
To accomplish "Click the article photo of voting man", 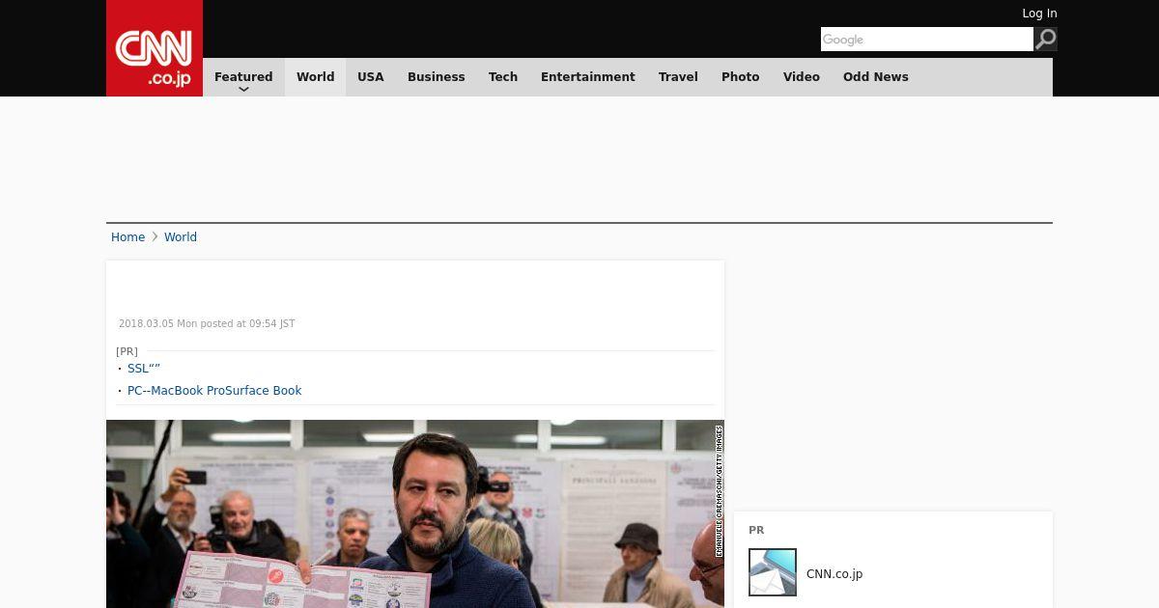I will (415, 513).
